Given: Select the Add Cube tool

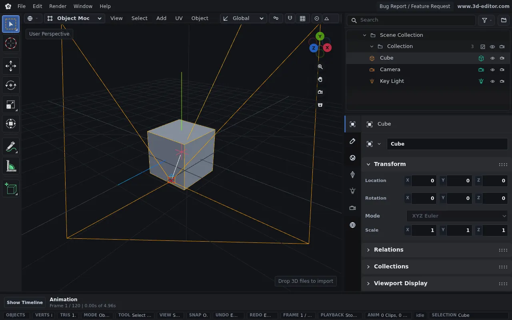Looking at the screenshot, I should tap(11, 188).
